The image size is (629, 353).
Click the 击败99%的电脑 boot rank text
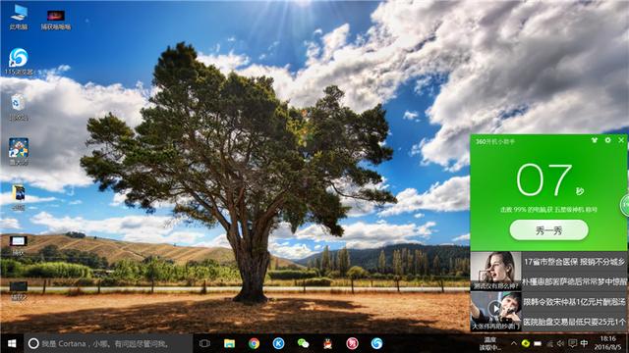tap(548, 209)
